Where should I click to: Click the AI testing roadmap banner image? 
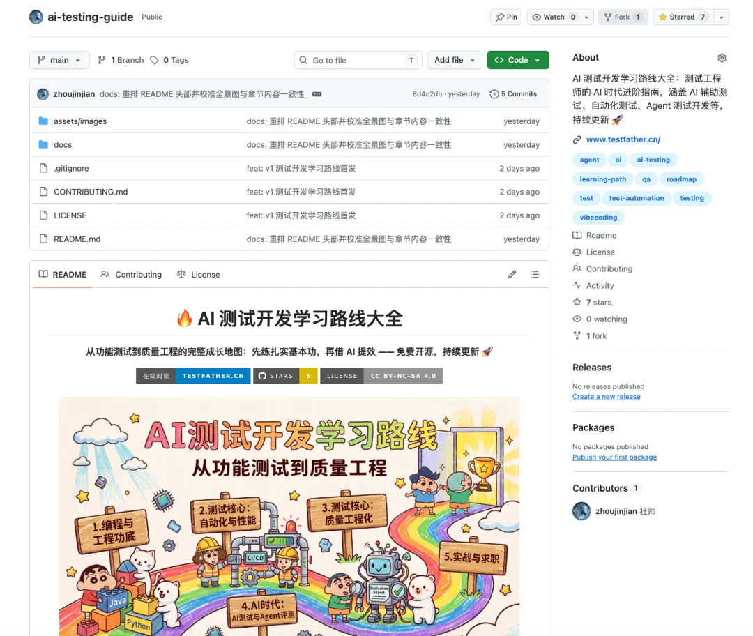(289, 516)
